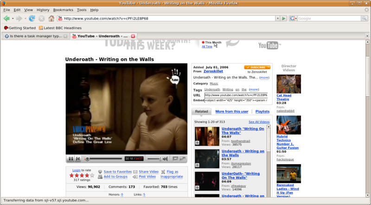Open the Cat Head Theatre video thumbnail
Viewport: 371px width, 205px height.
click(288, 84)
